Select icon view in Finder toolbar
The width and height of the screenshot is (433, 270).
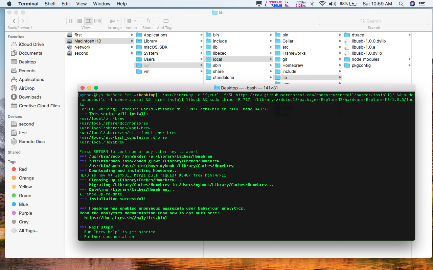[x=71, y=21]
